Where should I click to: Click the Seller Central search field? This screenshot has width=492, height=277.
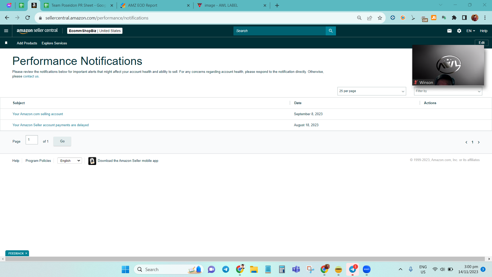(279, 31)
